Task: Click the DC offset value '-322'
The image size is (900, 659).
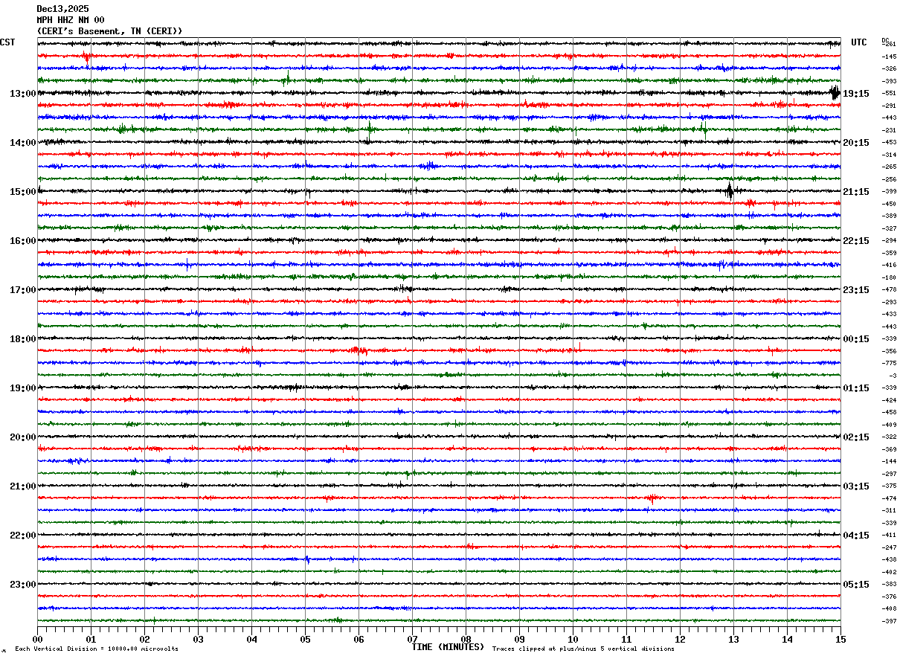Action: [x=889, y=437]
